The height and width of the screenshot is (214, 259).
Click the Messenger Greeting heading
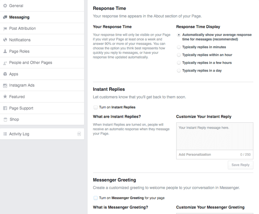click(114, 180)
